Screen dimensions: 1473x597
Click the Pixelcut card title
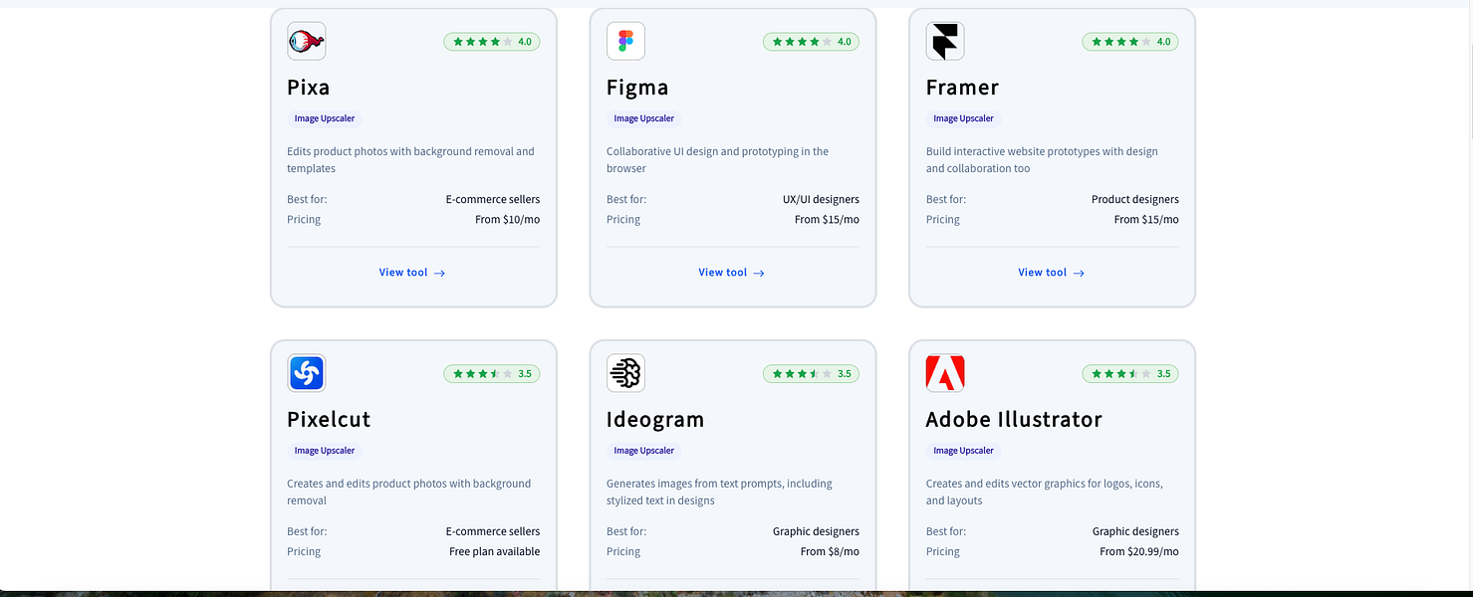coord(329,420)
